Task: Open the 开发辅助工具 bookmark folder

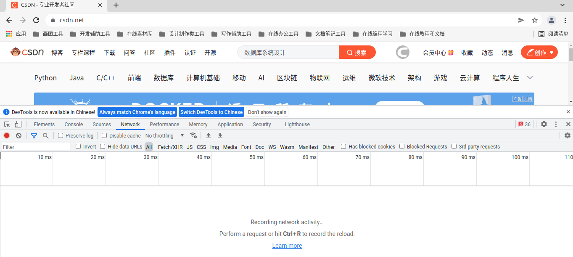Action: [x=90, y=34]
